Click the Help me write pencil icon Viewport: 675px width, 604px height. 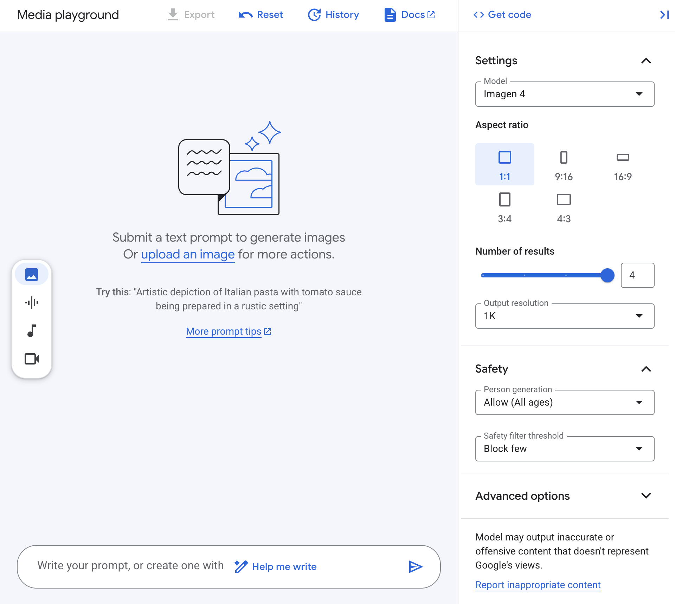pyautogui.click(x=241, y=566)
